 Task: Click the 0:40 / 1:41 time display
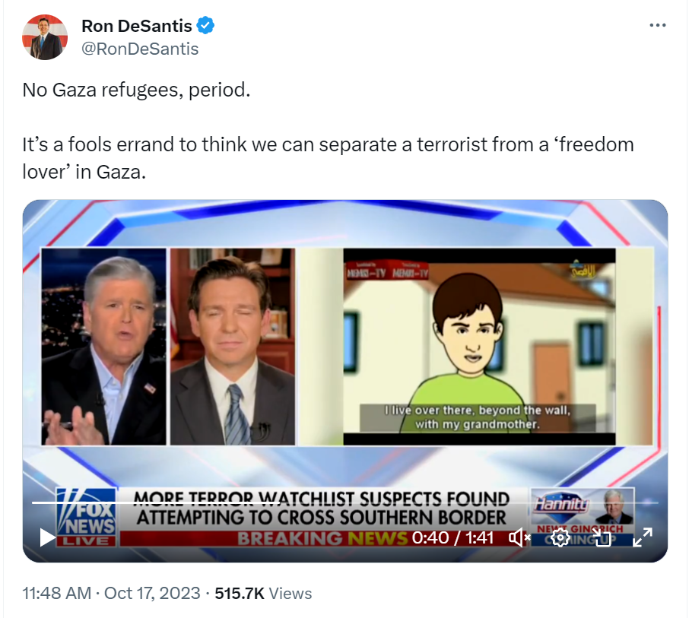pos(452,537)
